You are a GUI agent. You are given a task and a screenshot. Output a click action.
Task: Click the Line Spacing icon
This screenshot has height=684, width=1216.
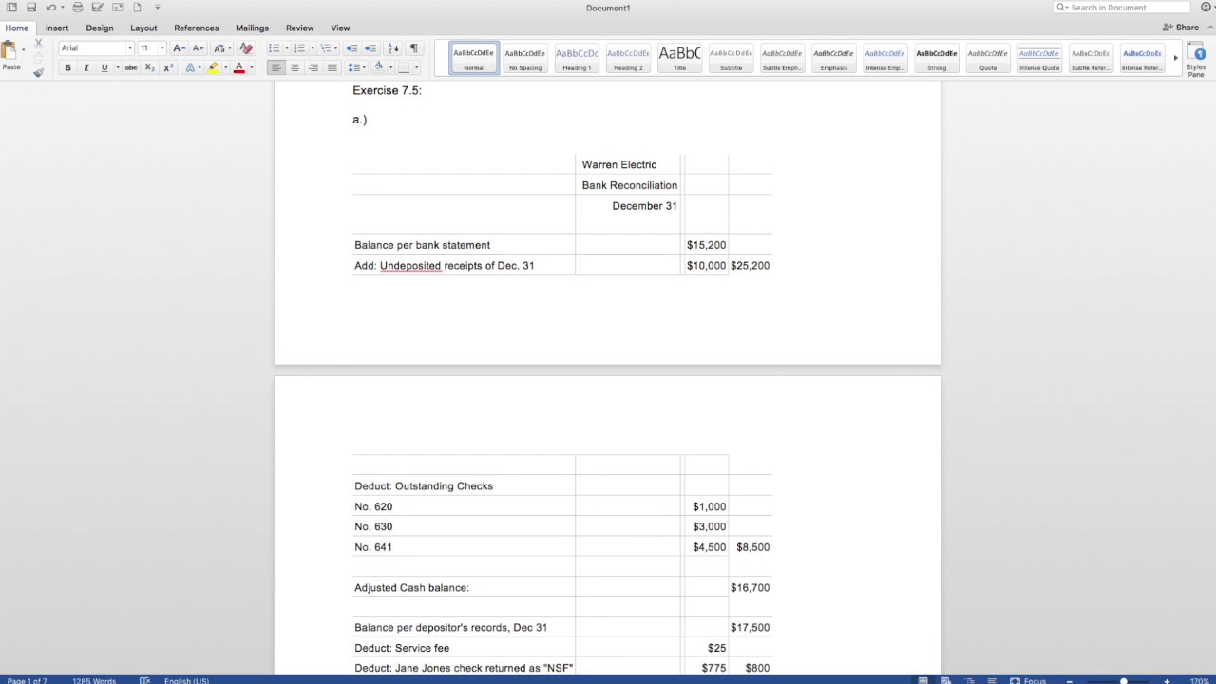click(x=353, y=68)
